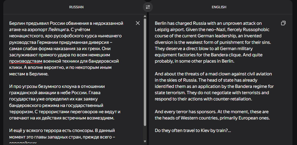Open the RUSSIAN source language selector
Screen dimensions: 297x145
click(x=76, y=7)
